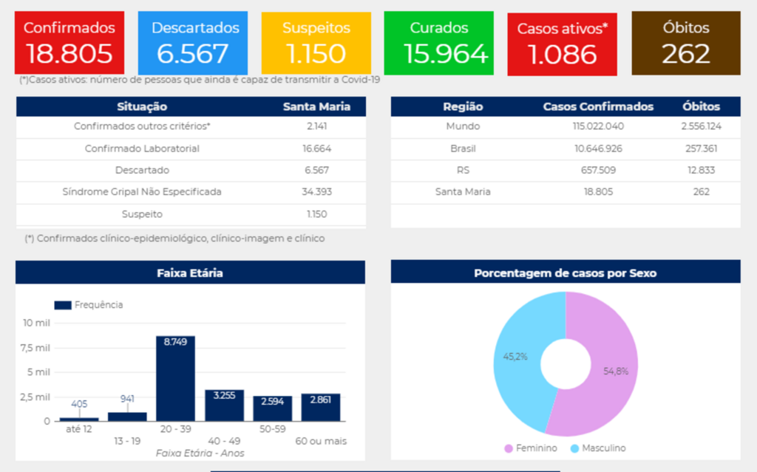The width and height of the screenshot is (757, 472).
Task: Select the Casos ativos 1.086 card
Action: [x=562, y=44]
